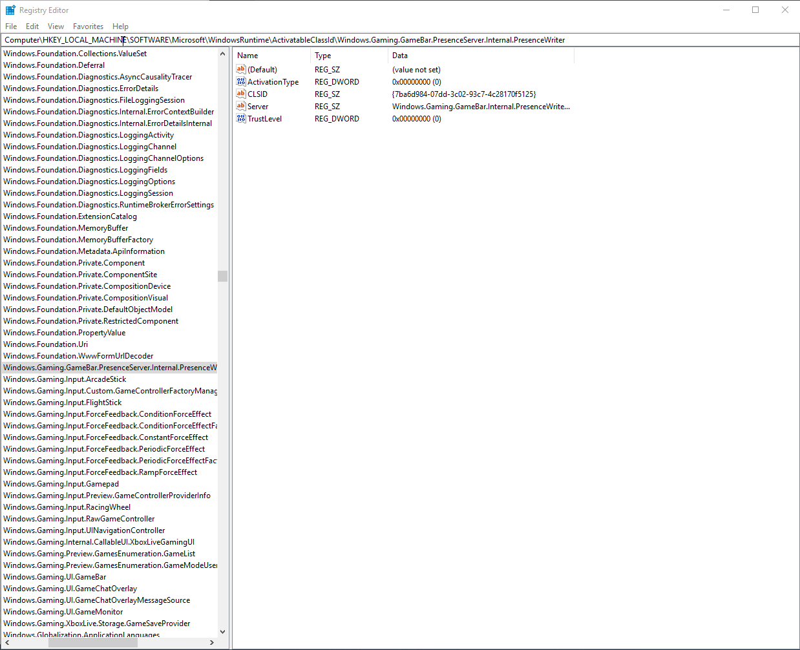
Task: Select key Windows.Gaming.Input.ForceFeedback.RampForceEffect
Action: [100, 472]
